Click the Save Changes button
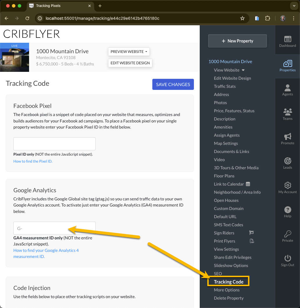The width and height of the screenshot is (300, 308). (x=173, y=84)
